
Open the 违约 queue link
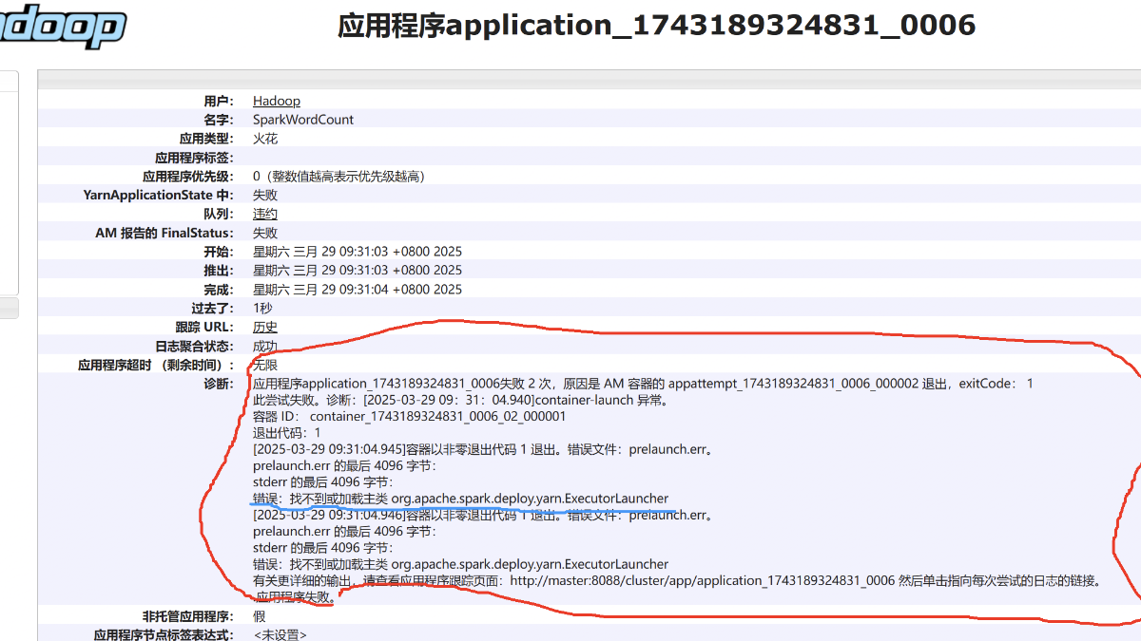(265, 214)
